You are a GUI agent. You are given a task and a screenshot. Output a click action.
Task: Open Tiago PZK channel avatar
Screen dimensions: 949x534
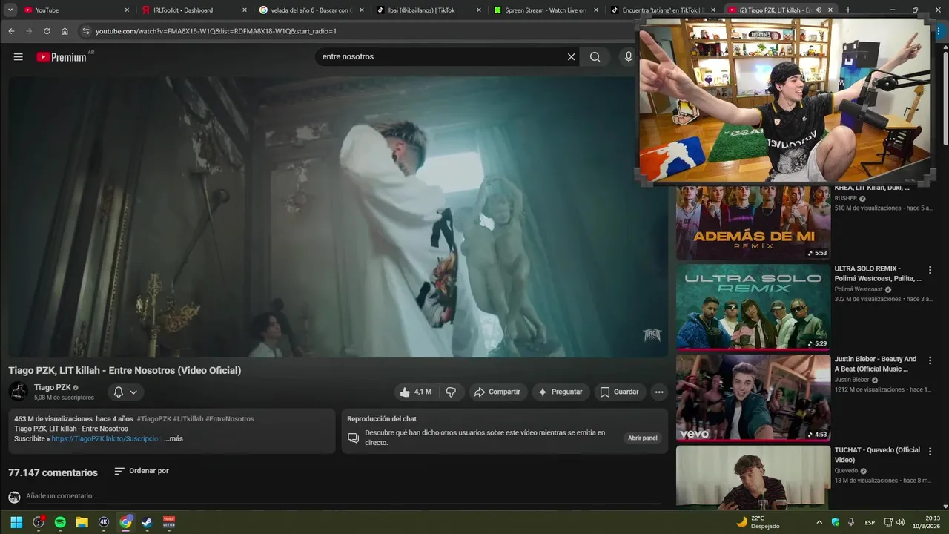(19, 391)
